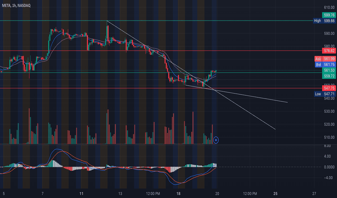Click the 610.00 tick on price scale
The width and height of the screenshot is (337, 198).
click(329, 8)
